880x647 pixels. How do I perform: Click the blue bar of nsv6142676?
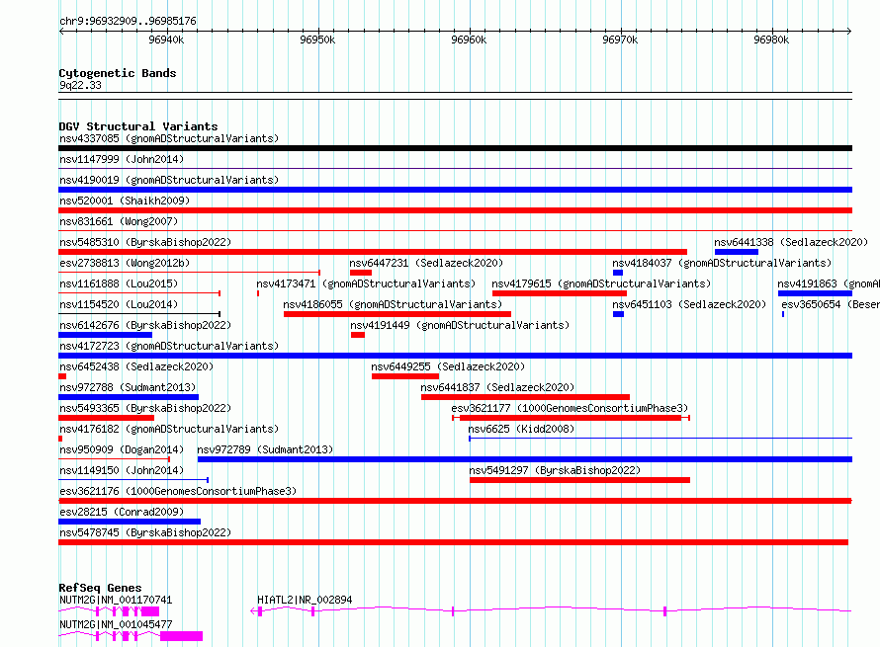click(x=106, y=335)
